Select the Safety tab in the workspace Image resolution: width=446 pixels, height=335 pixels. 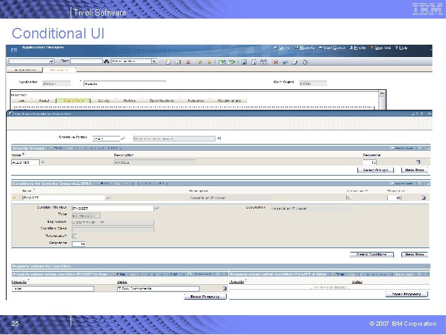103,100
